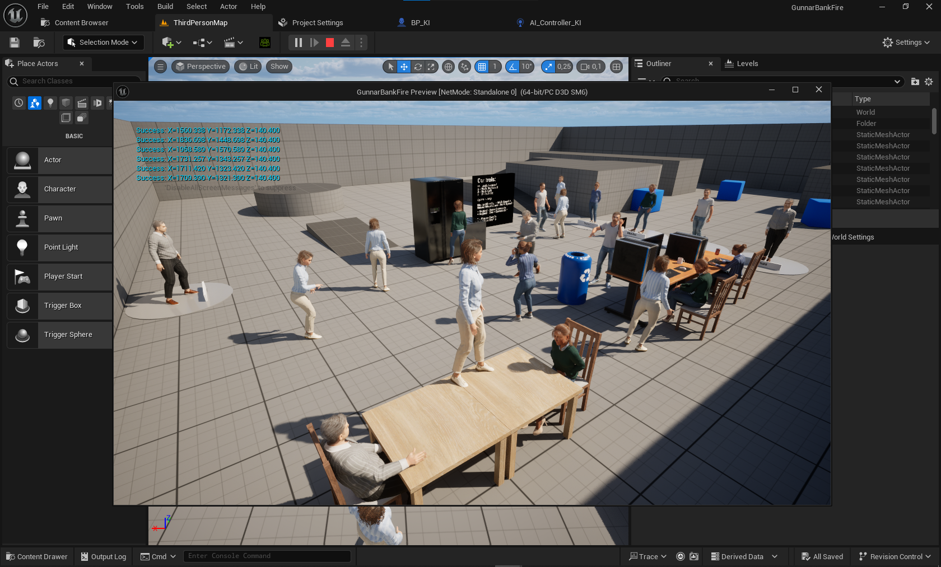Open the Selection Mode dropdown

103,43
